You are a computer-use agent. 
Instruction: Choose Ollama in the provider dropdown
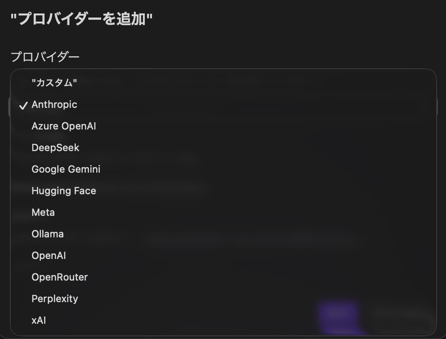(x=48, y=234)
